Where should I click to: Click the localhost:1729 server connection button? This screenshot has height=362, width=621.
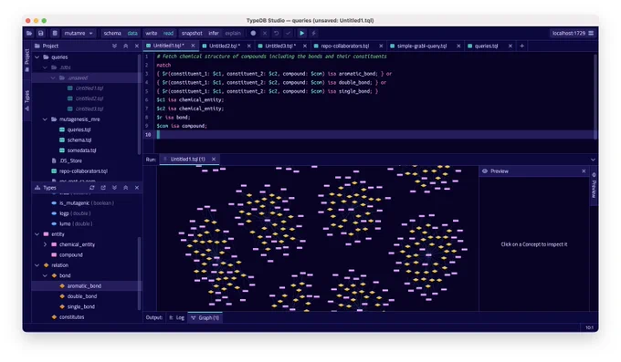[573, 33]
